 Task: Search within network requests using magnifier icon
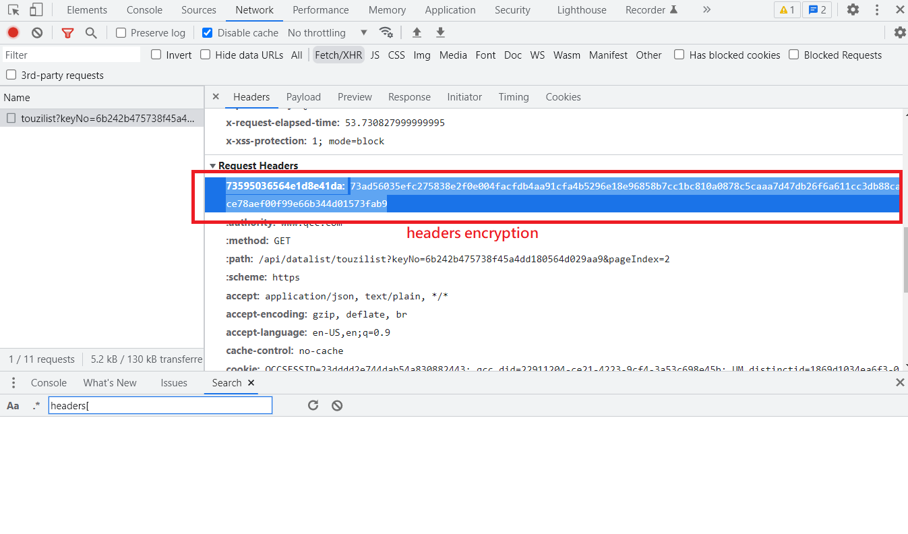pyautogui.click(x=91, y=32)
